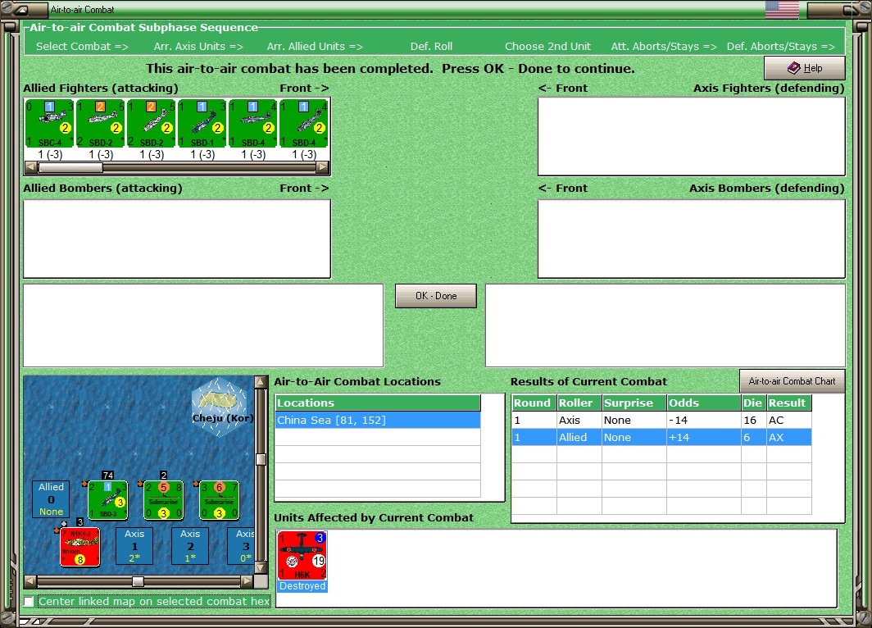Click the Axis 2 sea box

190,546
